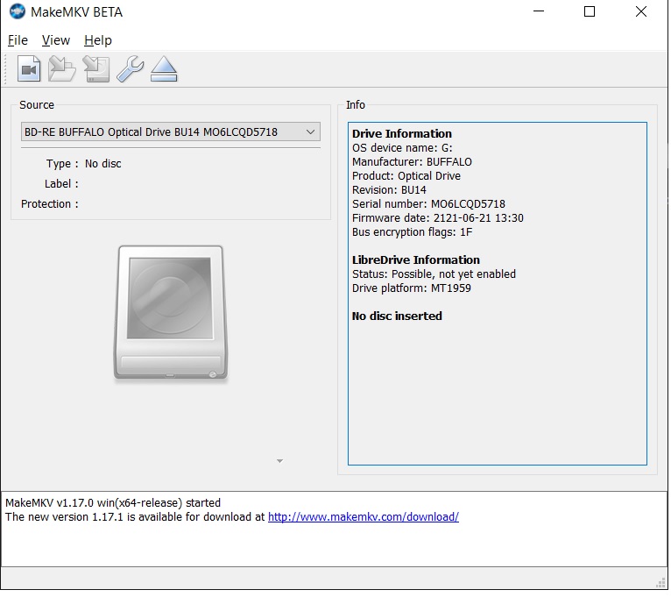Image resolution: width=671 pixels, height=597 pixels.
Task: Click the 'Serial number: MO6LCQD5718' line
Action: pyautogui.click(x=428, y=204)
